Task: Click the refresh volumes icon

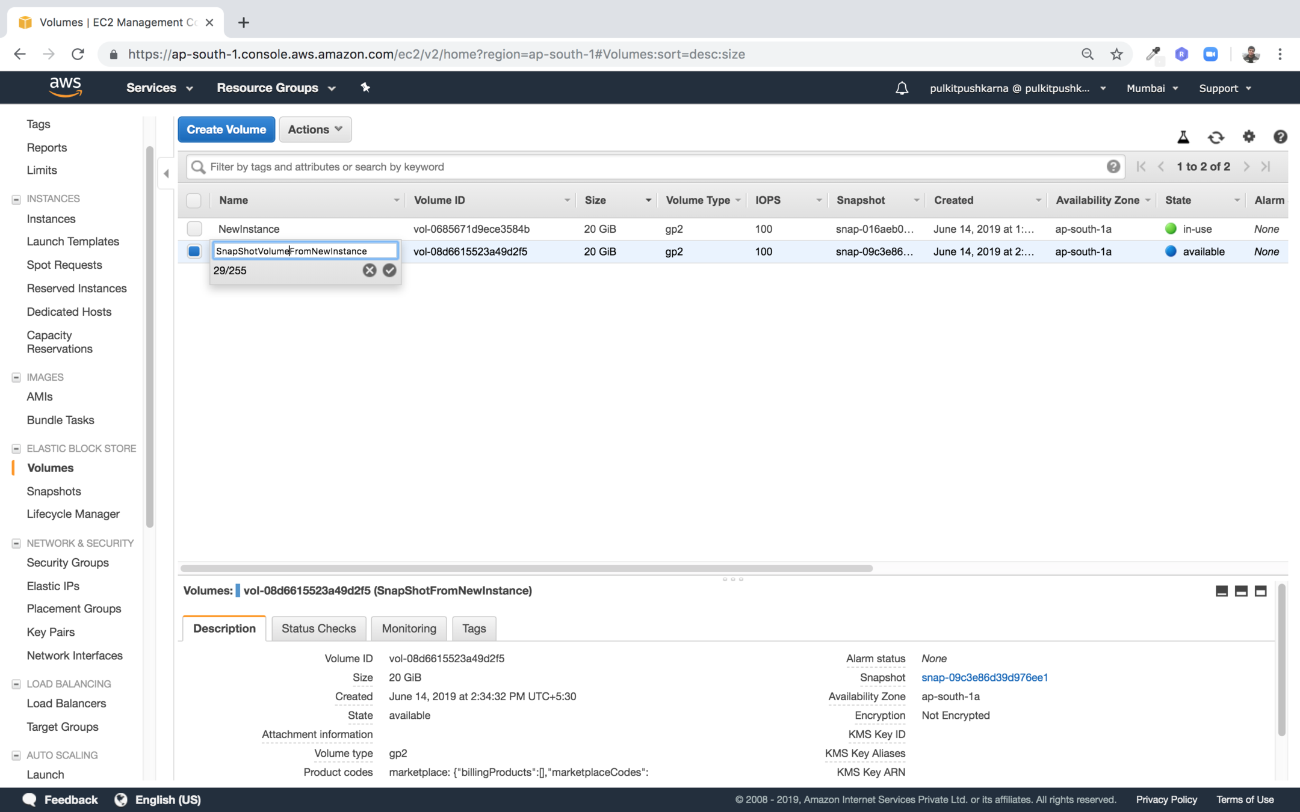Action: click(x=1216, y=137)
